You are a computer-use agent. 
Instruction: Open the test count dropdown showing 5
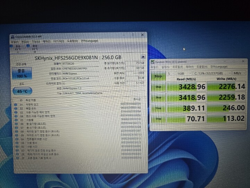click(x=170, y=73)
